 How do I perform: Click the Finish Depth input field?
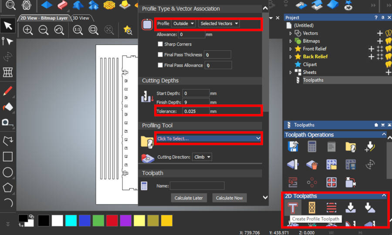(x=196, y=102)
